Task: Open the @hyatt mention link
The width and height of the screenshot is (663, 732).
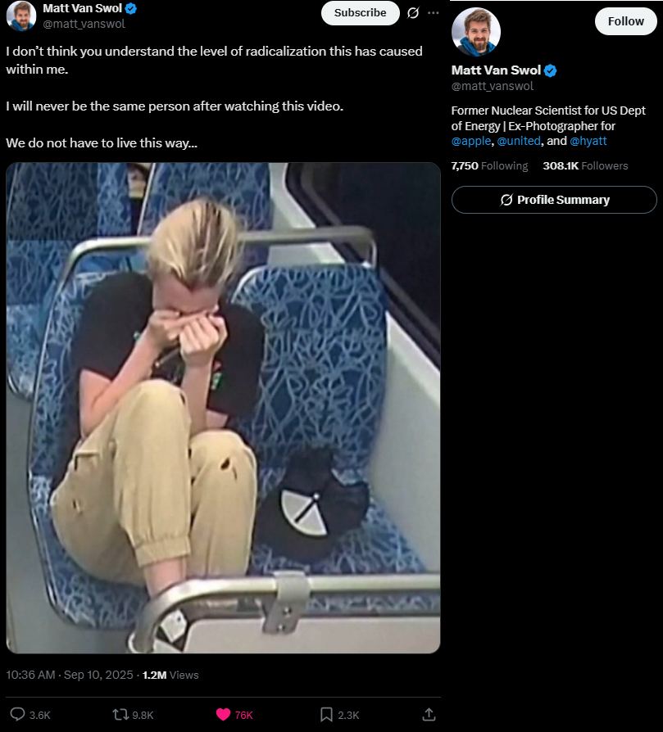Action: pyautogui.click(x=588, y=141)
